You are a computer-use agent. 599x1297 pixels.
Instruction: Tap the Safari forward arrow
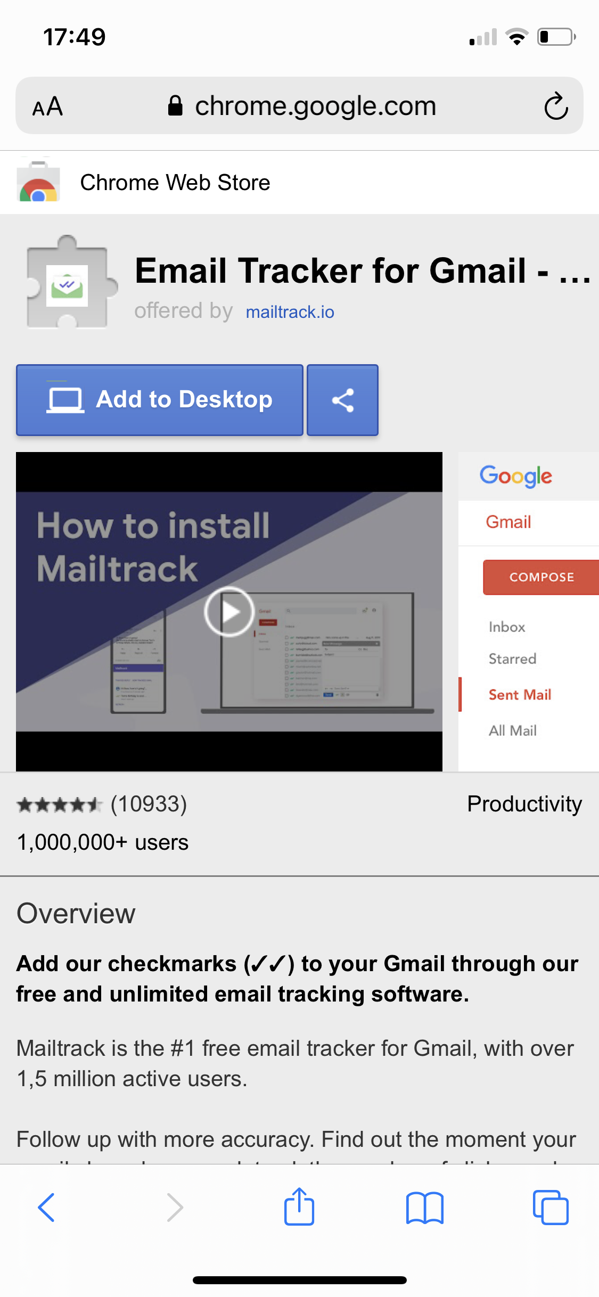pos(175,1207)
